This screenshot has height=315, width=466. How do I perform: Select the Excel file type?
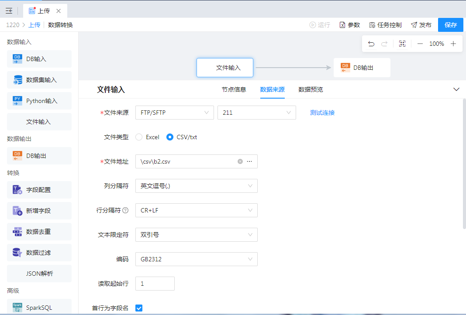[x=139, y=137]
